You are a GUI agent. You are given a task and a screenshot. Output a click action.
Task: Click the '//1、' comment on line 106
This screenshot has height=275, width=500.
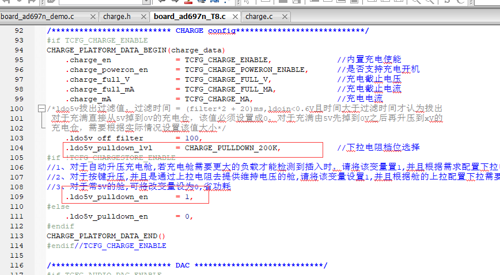click(x=273, y=167)
